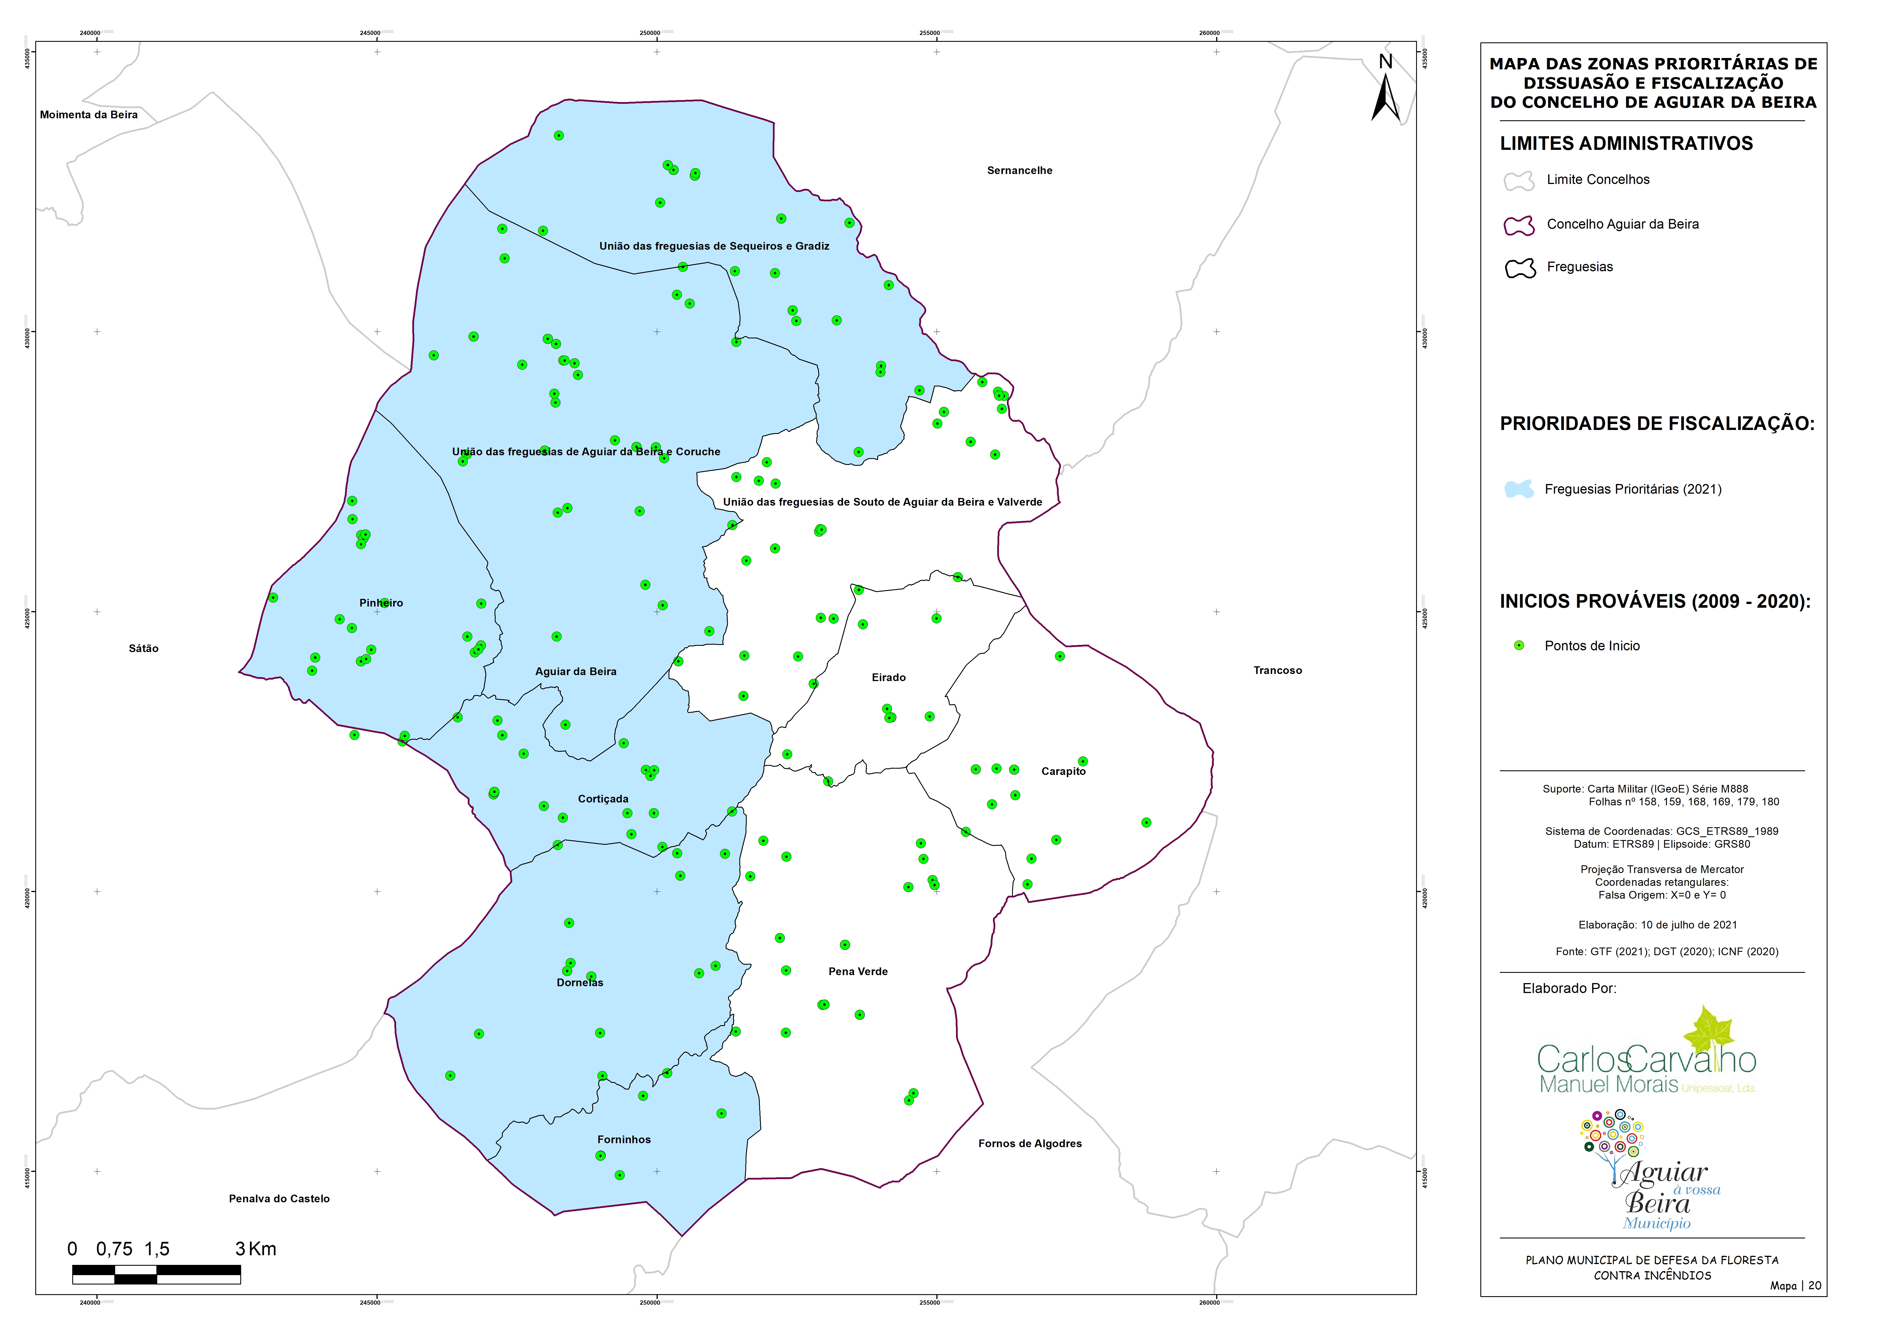Click the 'Eirado' parish label
The width and height of the screenshot is (1883, 1330).
[x=889, y=677]
